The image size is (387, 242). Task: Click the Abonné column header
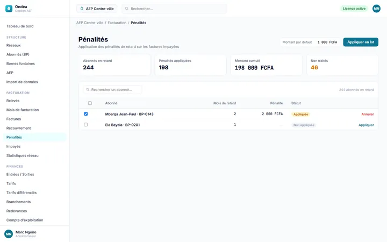pos(111,103)
